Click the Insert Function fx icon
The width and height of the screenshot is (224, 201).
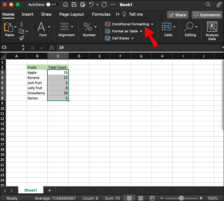[x=52, y=47]
